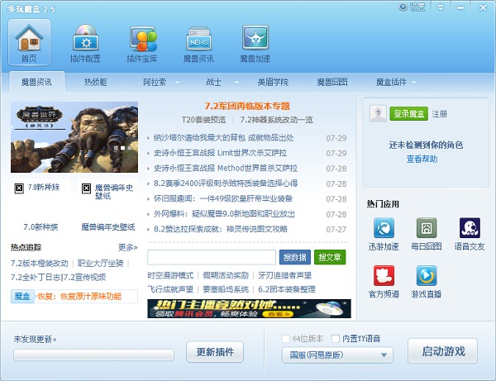Select the 美国学院 tab
496x381 pixels.
pos(273,83)
